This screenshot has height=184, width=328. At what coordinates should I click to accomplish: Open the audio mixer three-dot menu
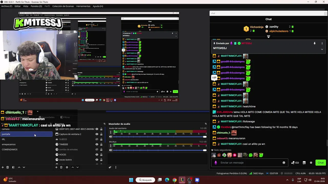116,167
